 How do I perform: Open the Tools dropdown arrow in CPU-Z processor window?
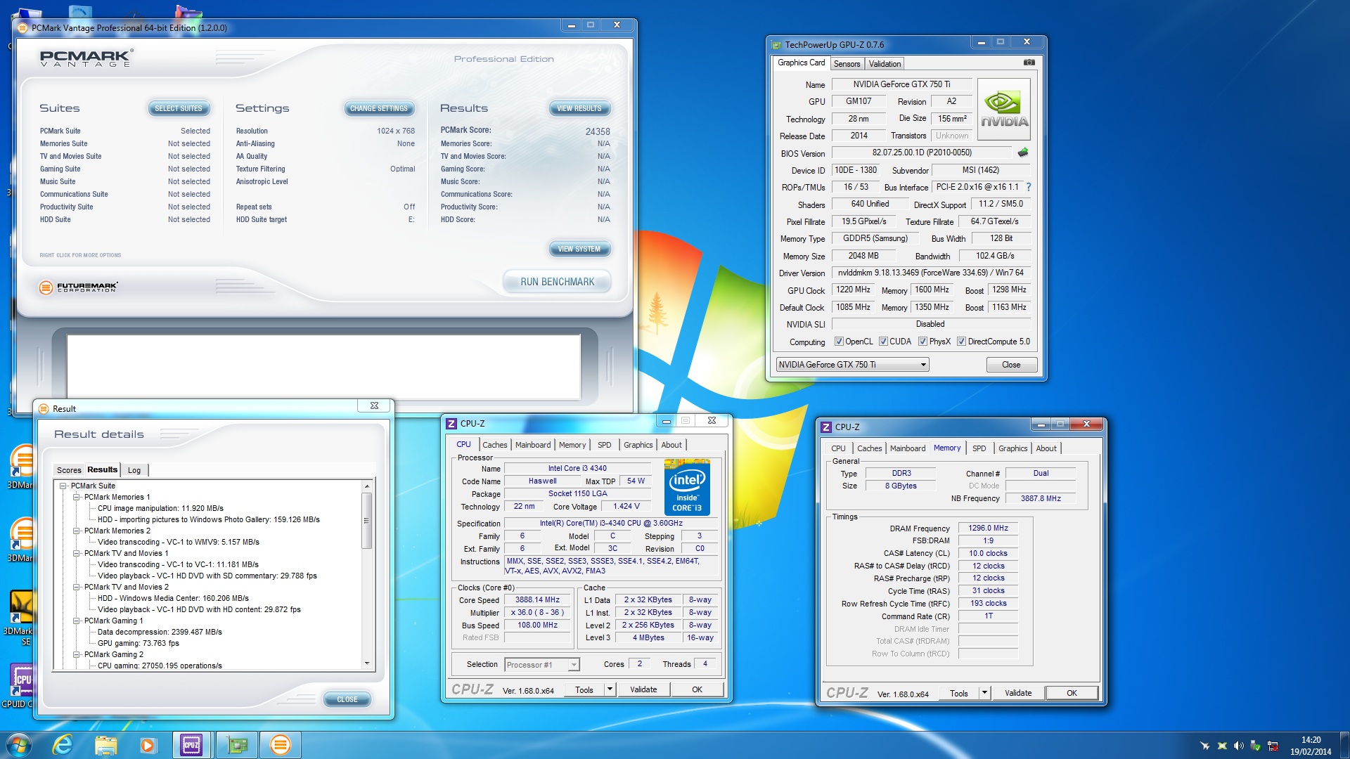tap(610, 689)
